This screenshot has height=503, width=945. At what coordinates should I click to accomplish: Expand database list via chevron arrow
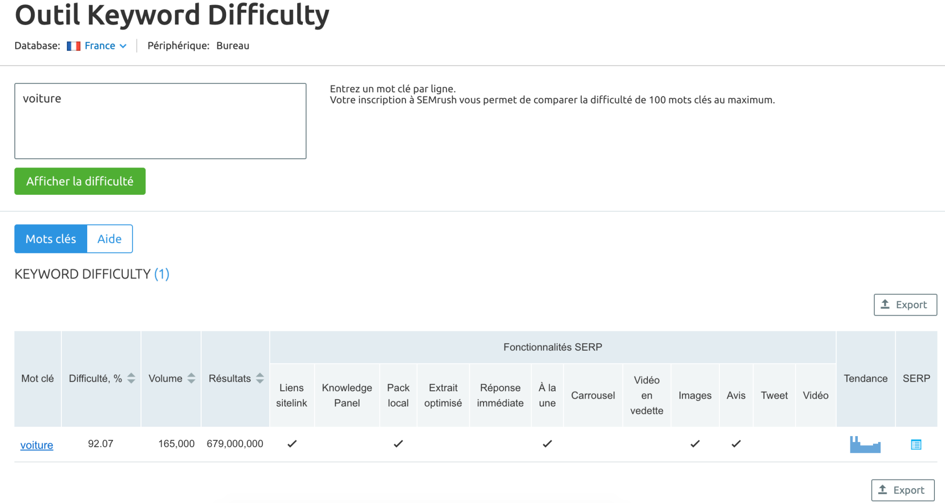click(123, 46)
